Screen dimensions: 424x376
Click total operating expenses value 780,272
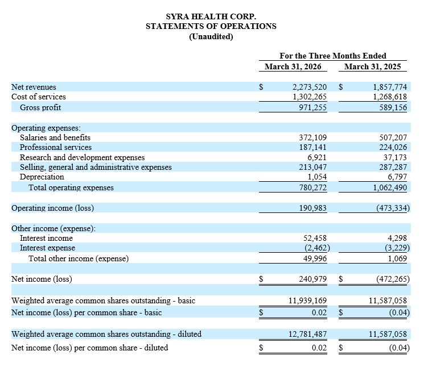click(x=313, y=187)
